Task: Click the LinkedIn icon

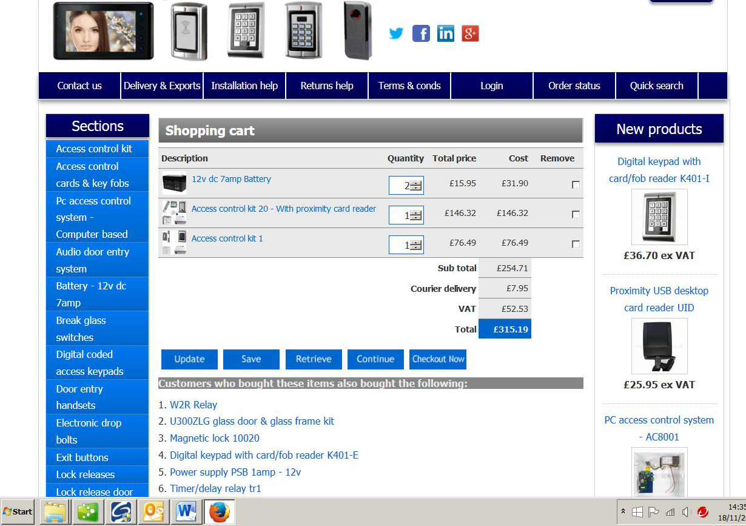Action: point(445,33)
